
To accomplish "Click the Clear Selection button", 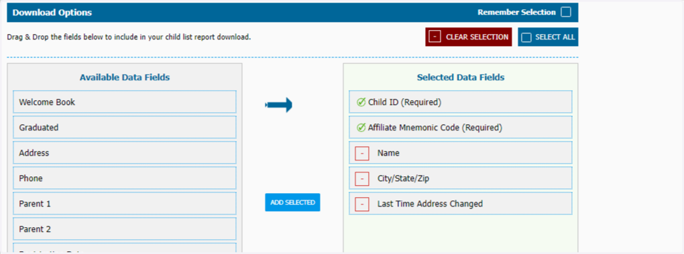I will [469, 37].
